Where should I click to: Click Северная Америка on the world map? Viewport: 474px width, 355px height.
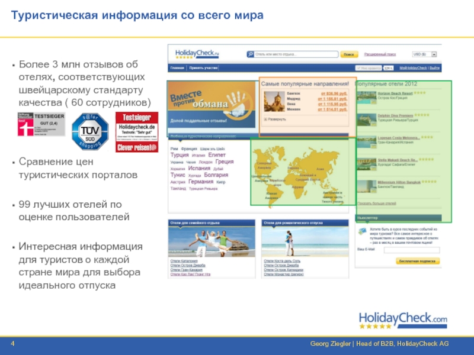(x=264, y=166)
